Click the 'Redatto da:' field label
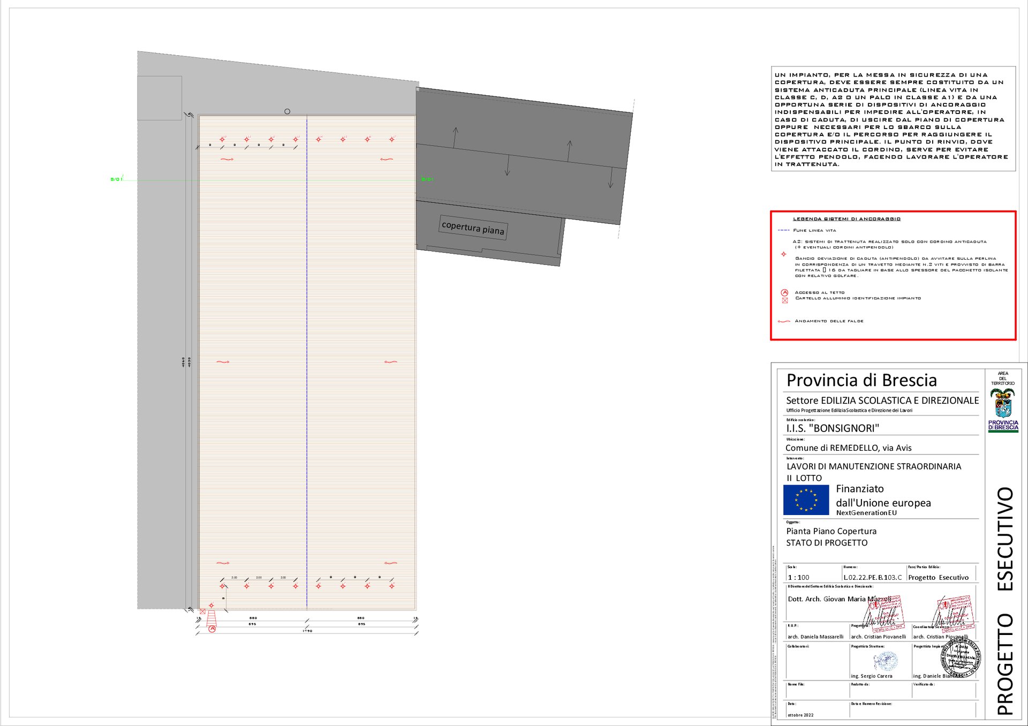Image resolution: width=1028 pixels, height=726 pixels. (x=860, y=684)
